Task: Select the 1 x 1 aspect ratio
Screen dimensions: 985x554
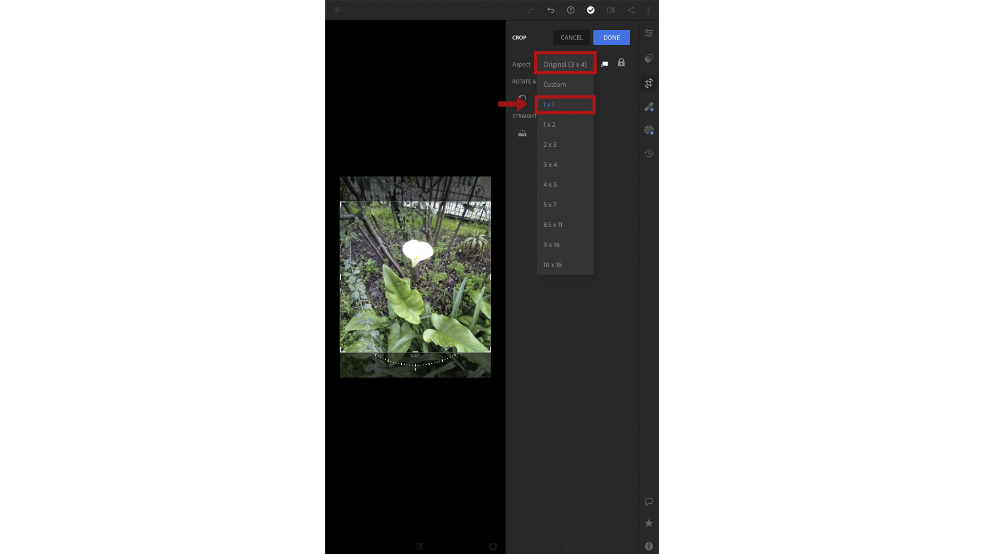Action: click(x=565, y=105)
